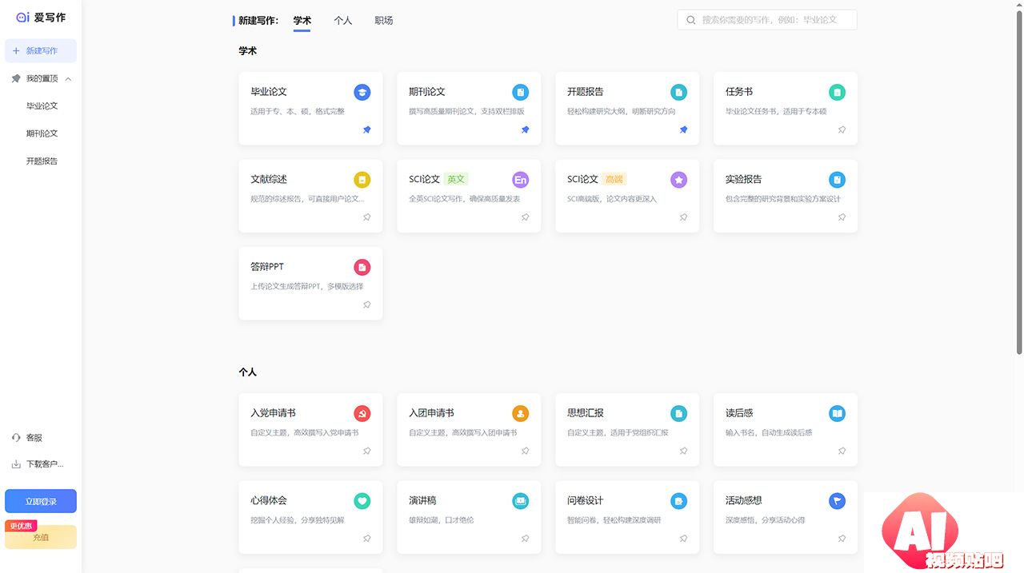Open 开题报告 in the pinned sidebar list
The image size is (1024, 573).
point(42,161)
